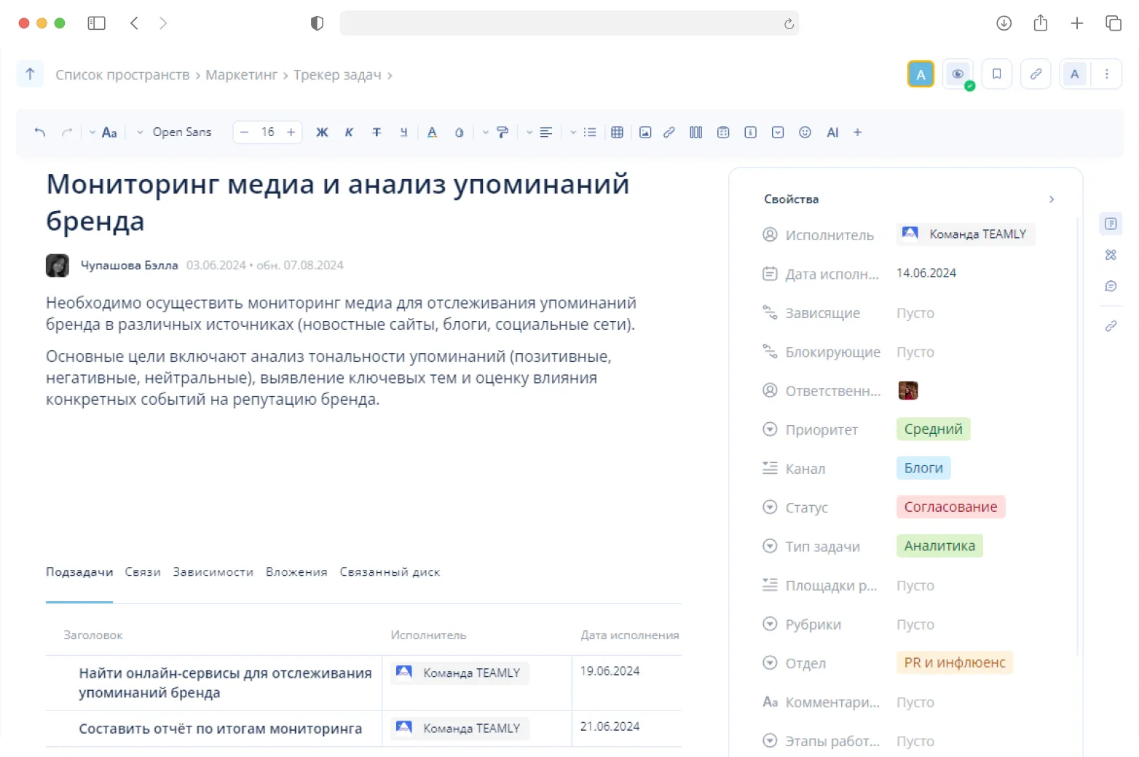1139x757 pixels.
Task: Toggle the watch (eye) subscription button
Action: click(958, 74)
